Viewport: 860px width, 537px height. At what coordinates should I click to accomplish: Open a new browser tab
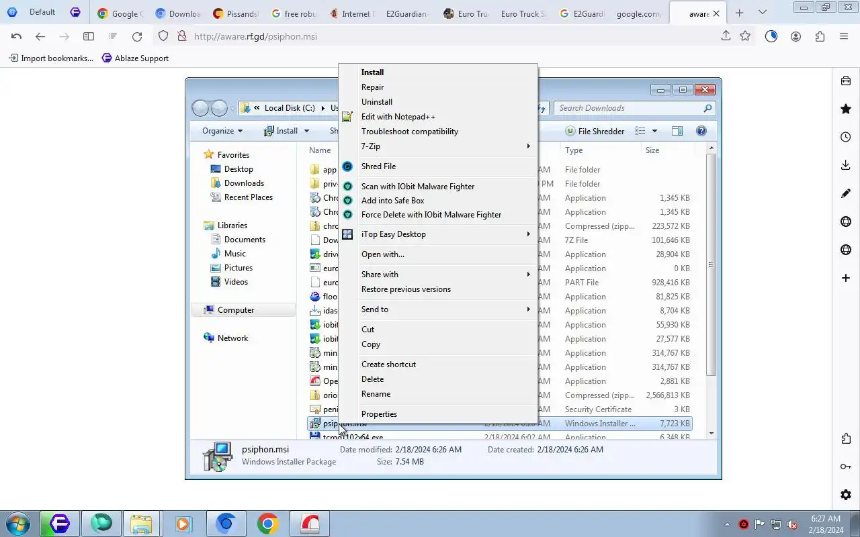[739, 13]
